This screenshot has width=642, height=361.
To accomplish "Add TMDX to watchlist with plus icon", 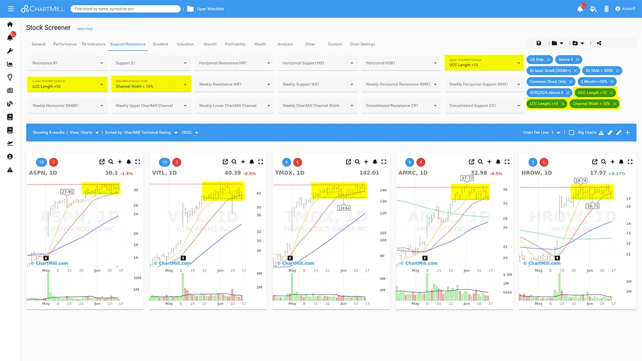I will click(366, 162).
